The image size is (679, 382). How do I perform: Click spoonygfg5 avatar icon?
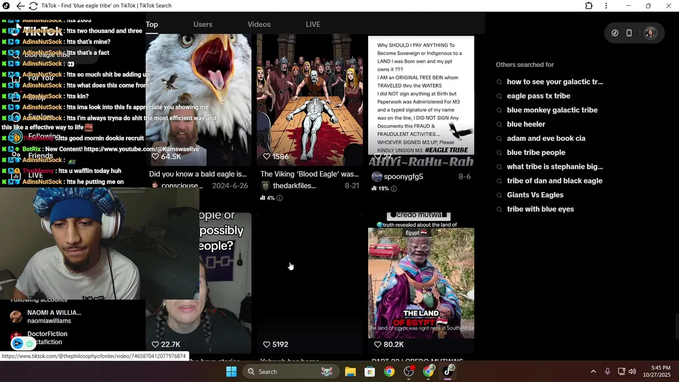(x=377, y=177)
